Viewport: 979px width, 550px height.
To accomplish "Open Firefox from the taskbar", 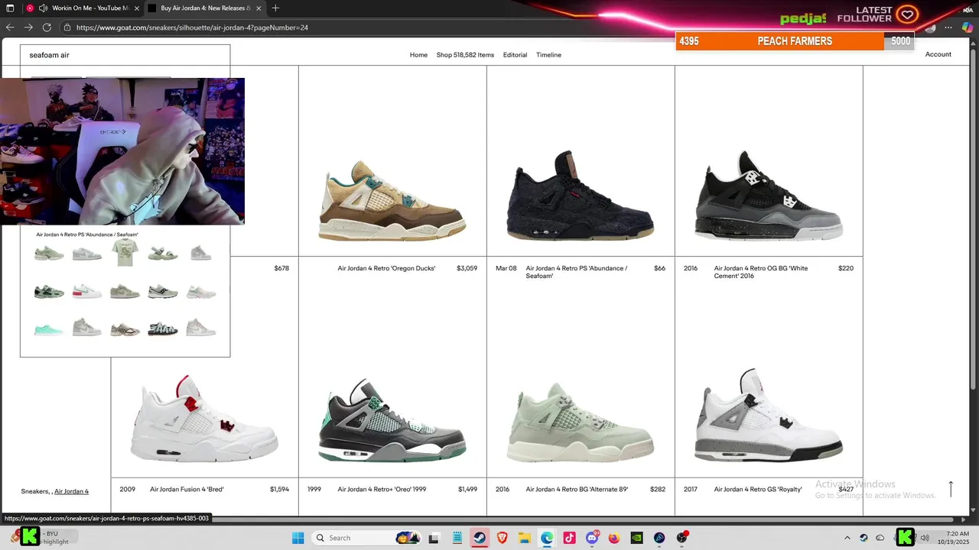I will coord(614,538).
